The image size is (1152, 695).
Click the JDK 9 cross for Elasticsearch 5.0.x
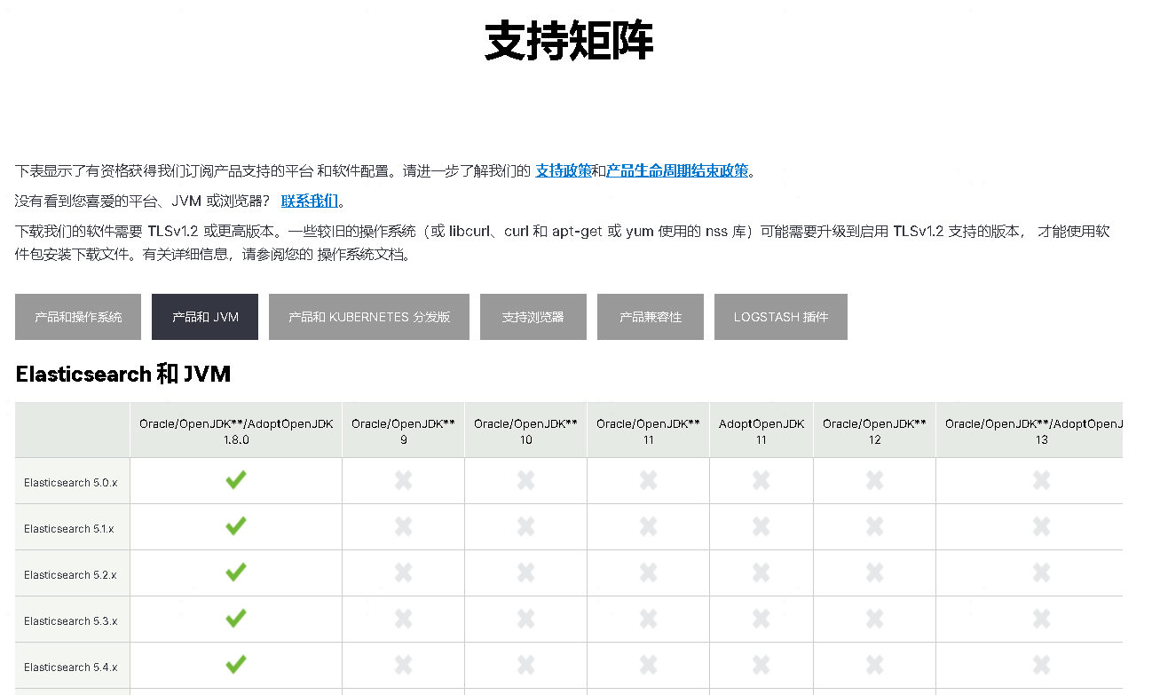[404, 480]
